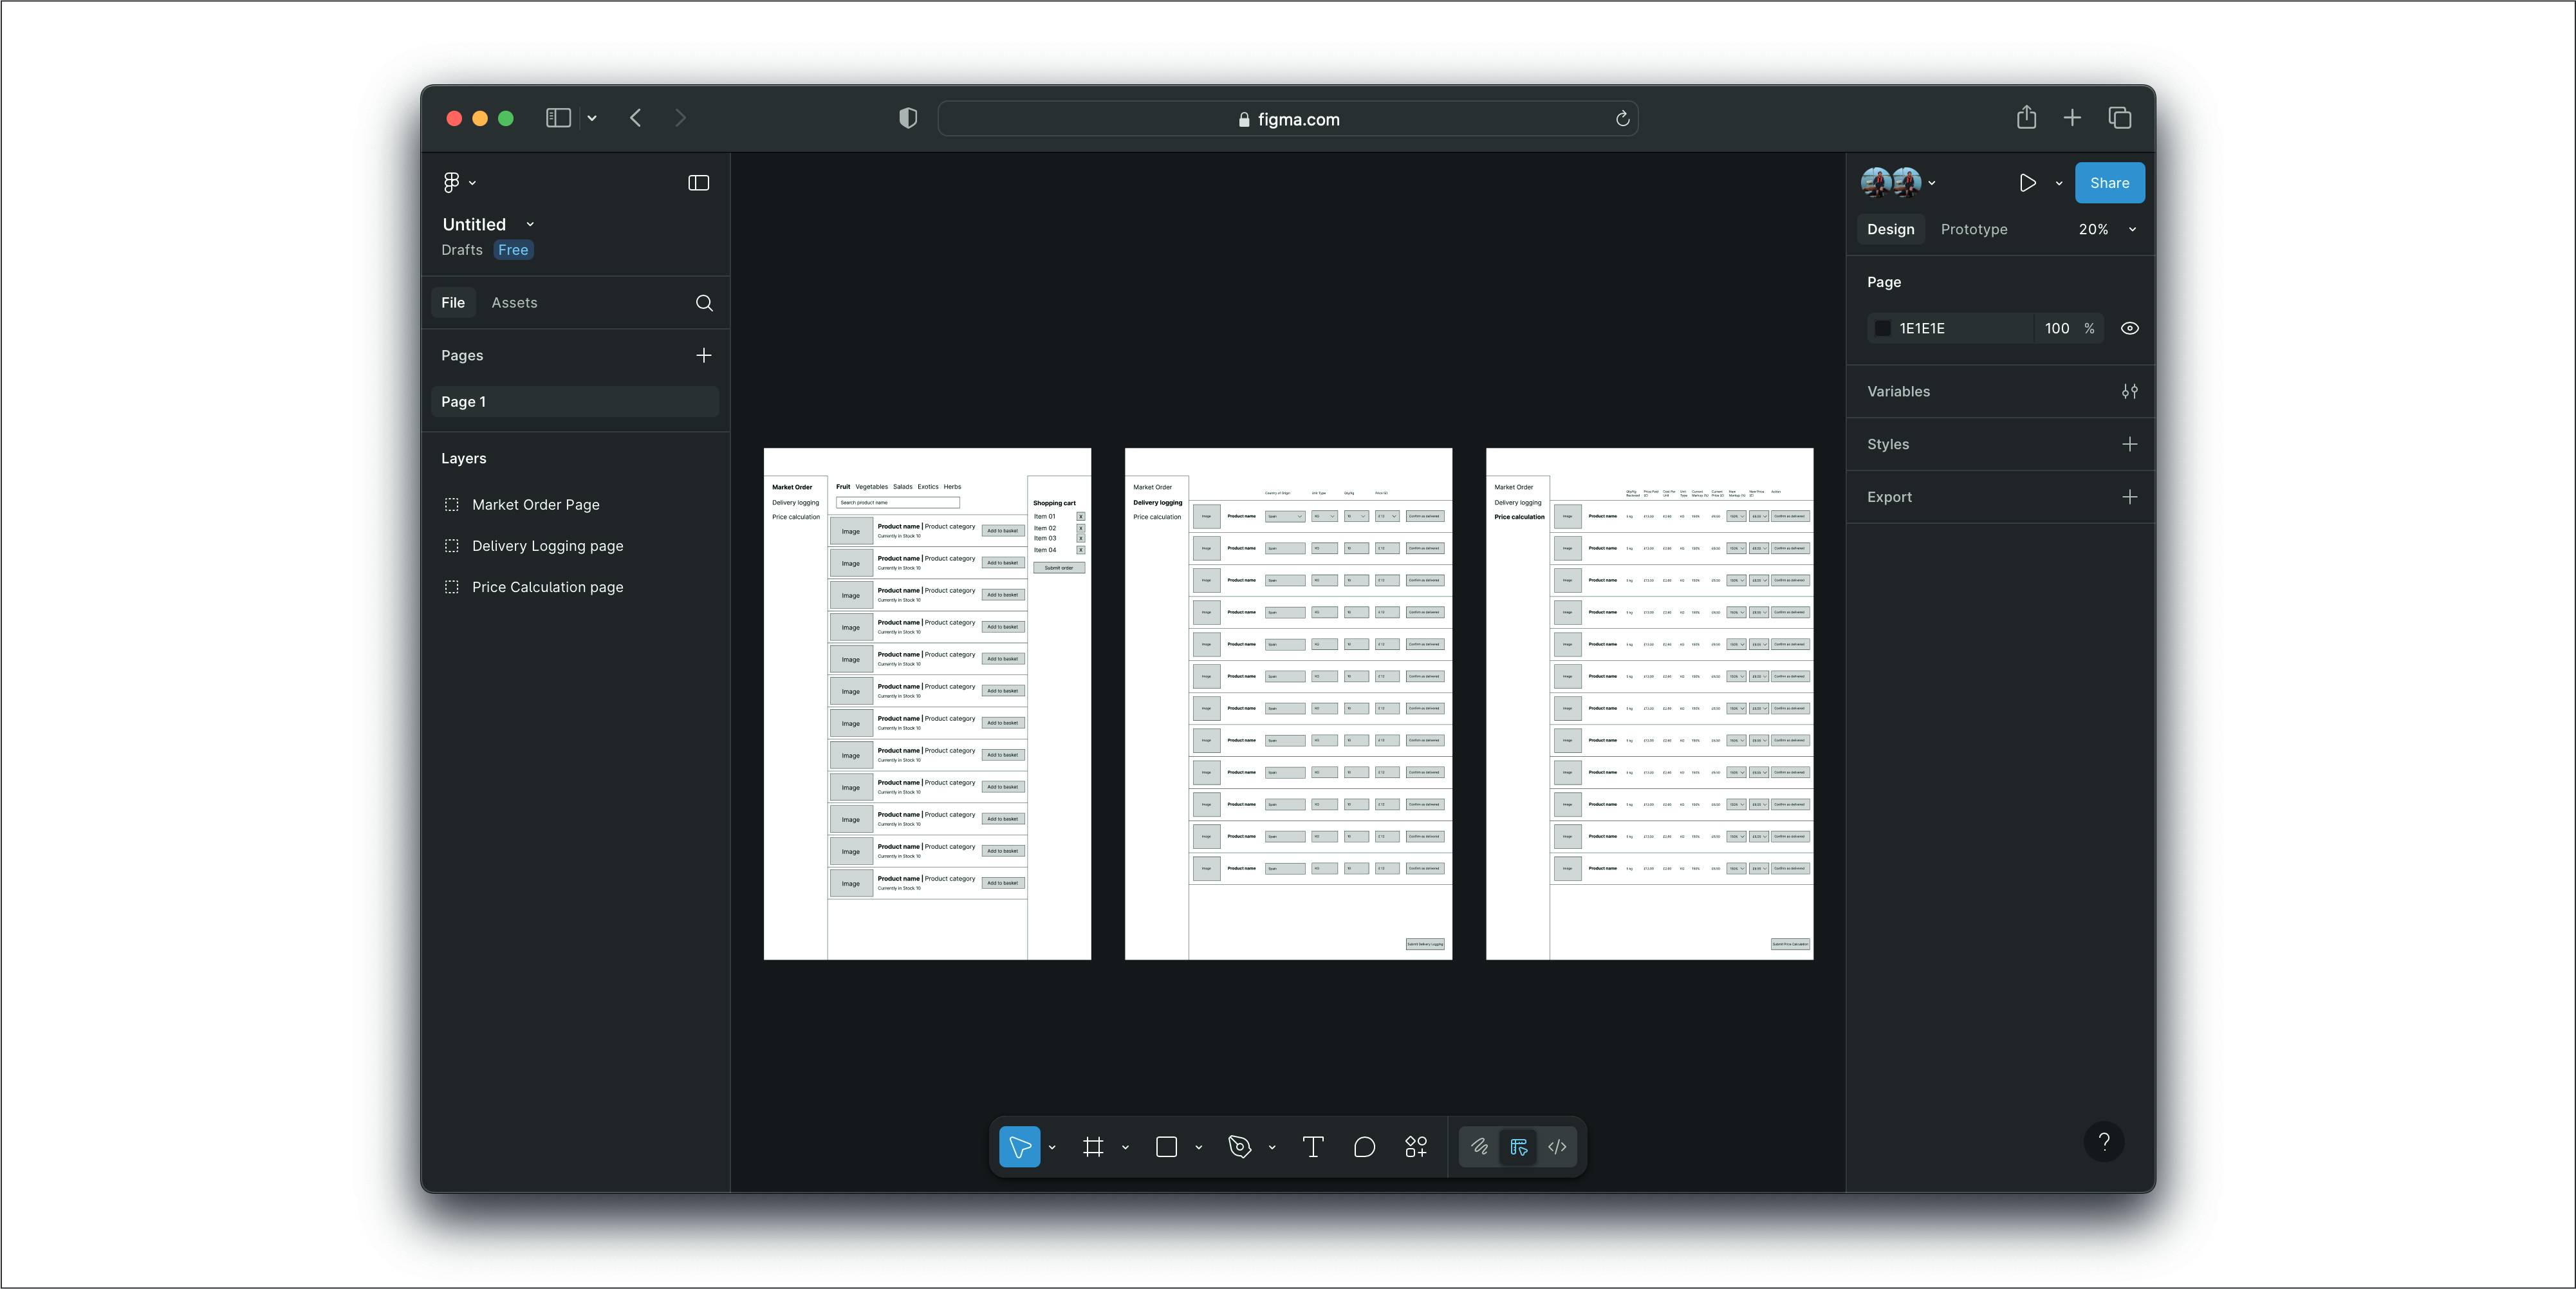Viewport: 2576px width, 1289px height.
Task: Switch to the Assets tab
Action: pyautogui.click(x=514, y=303)
